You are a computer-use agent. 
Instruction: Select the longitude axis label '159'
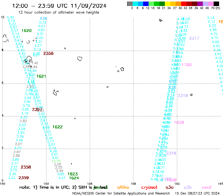(x=133, y=184)
